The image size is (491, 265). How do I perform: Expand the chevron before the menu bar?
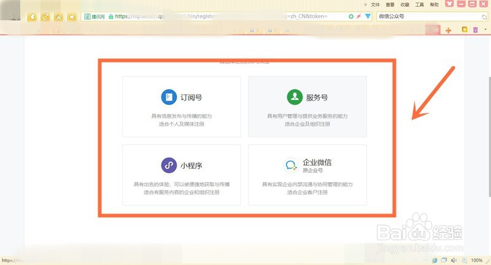click(365, 5)
